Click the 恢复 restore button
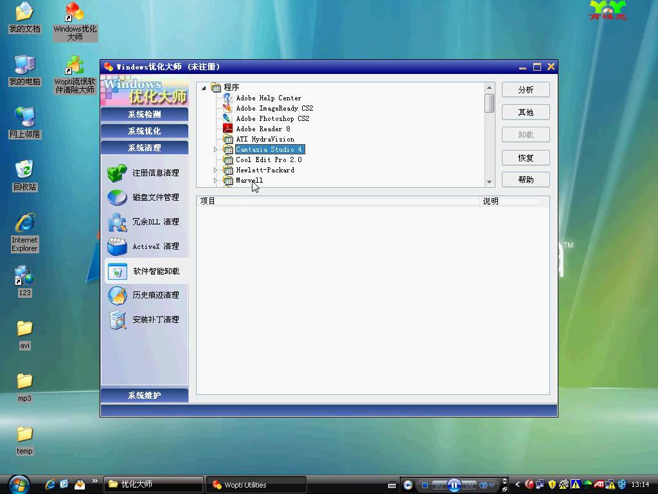The image size is (658, 494). [x=526, y=158]
